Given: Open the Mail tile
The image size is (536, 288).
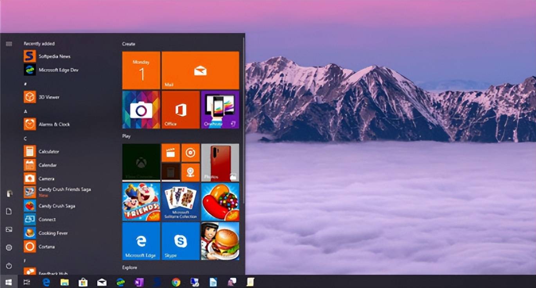Looking at the screenshot, I should pyautogui.click(x=200, y=70).
